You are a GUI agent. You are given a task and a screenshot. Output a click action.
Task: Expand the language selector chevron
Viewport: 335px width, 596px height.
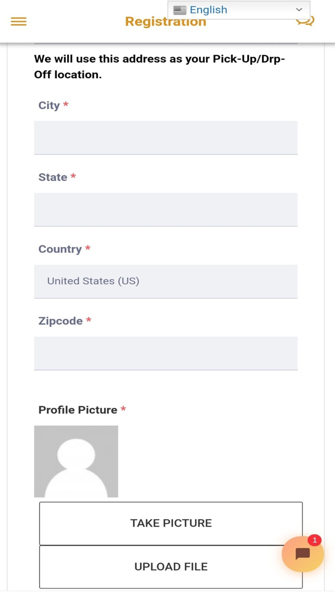[x=299, y=9]
